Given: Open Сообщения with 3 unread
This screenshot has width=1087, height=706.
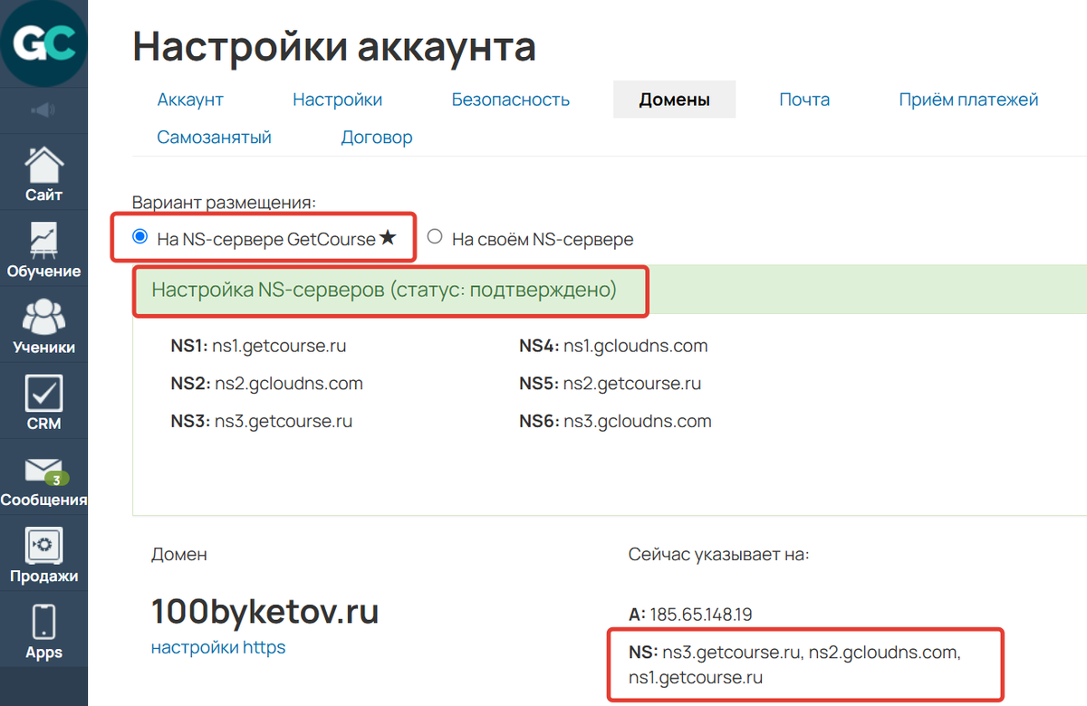Looking at the screenshot, I should coord(43,478).
